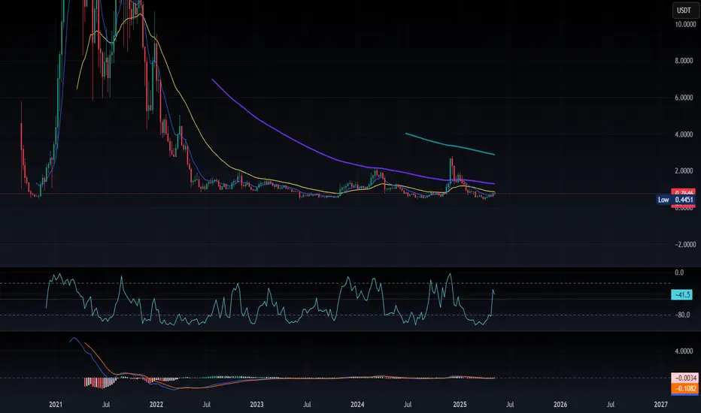Click the 2027 time axis label
This screenshot has height=413, width=701.
661,405
